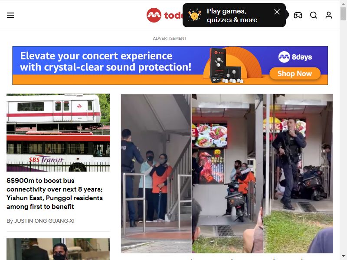Click the red TODAY logo icon
Image resolution: width=347 pixels, height=260 pixels.
[x=154, y=15]
